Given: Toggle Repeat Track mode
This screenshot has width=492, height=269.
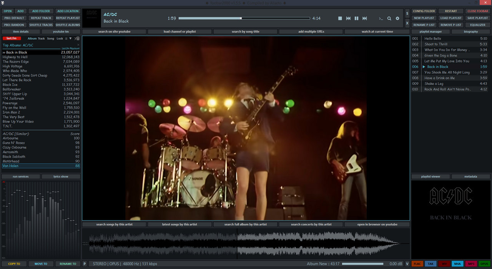Looking at the screenshot, I should (41, 18).
